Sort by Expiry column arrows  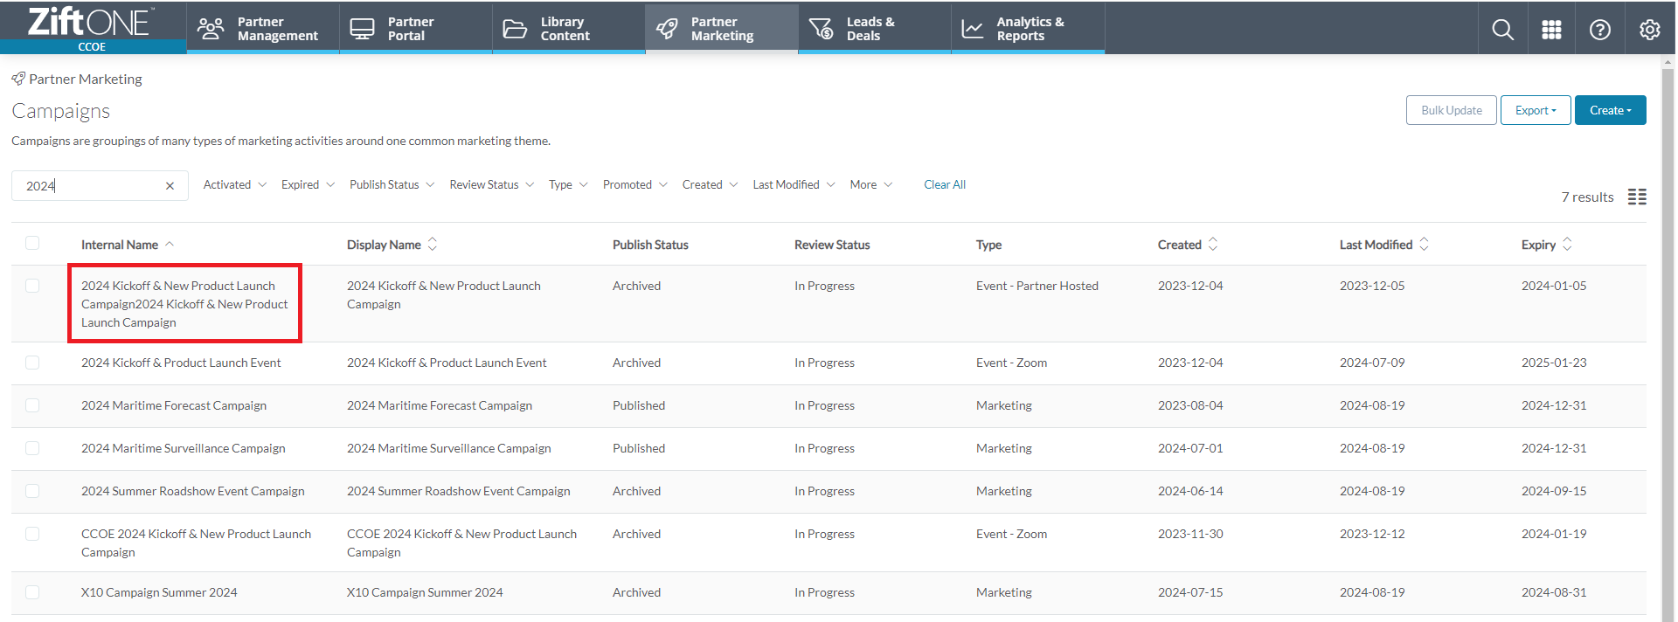tap(1567, 245)
